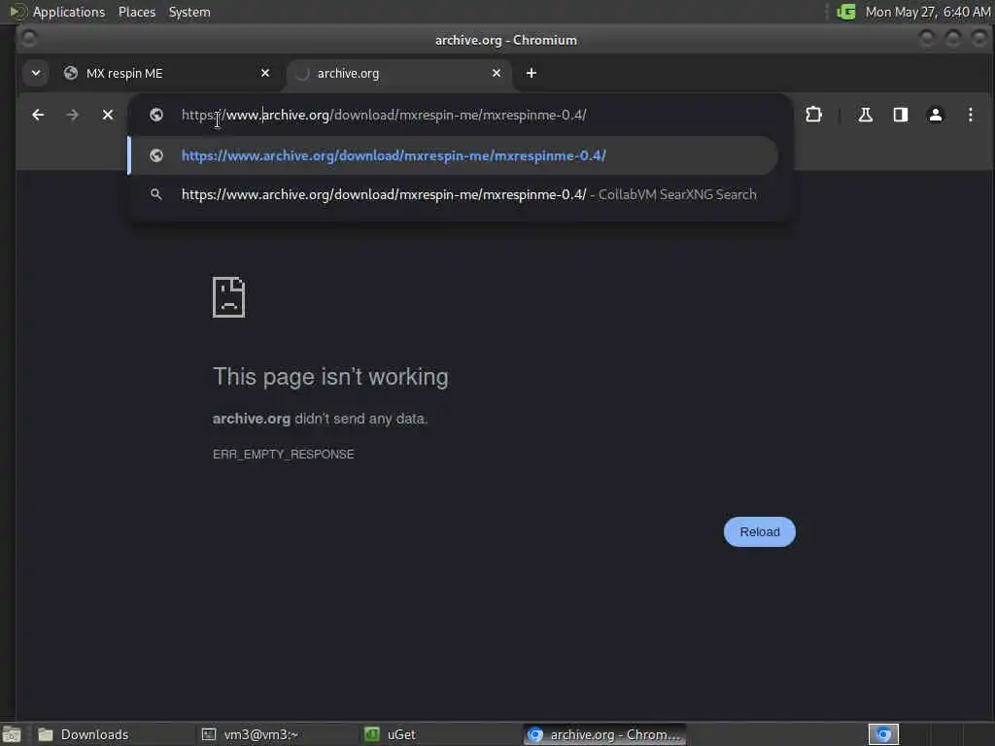Click the magnifier icon of search suggestion

(x=156, y=194)
